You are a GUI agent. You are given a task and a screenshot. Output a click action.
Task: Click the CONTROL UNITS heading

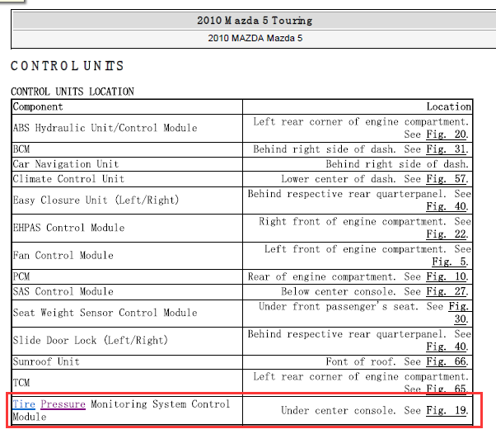(x=67, y=66)
